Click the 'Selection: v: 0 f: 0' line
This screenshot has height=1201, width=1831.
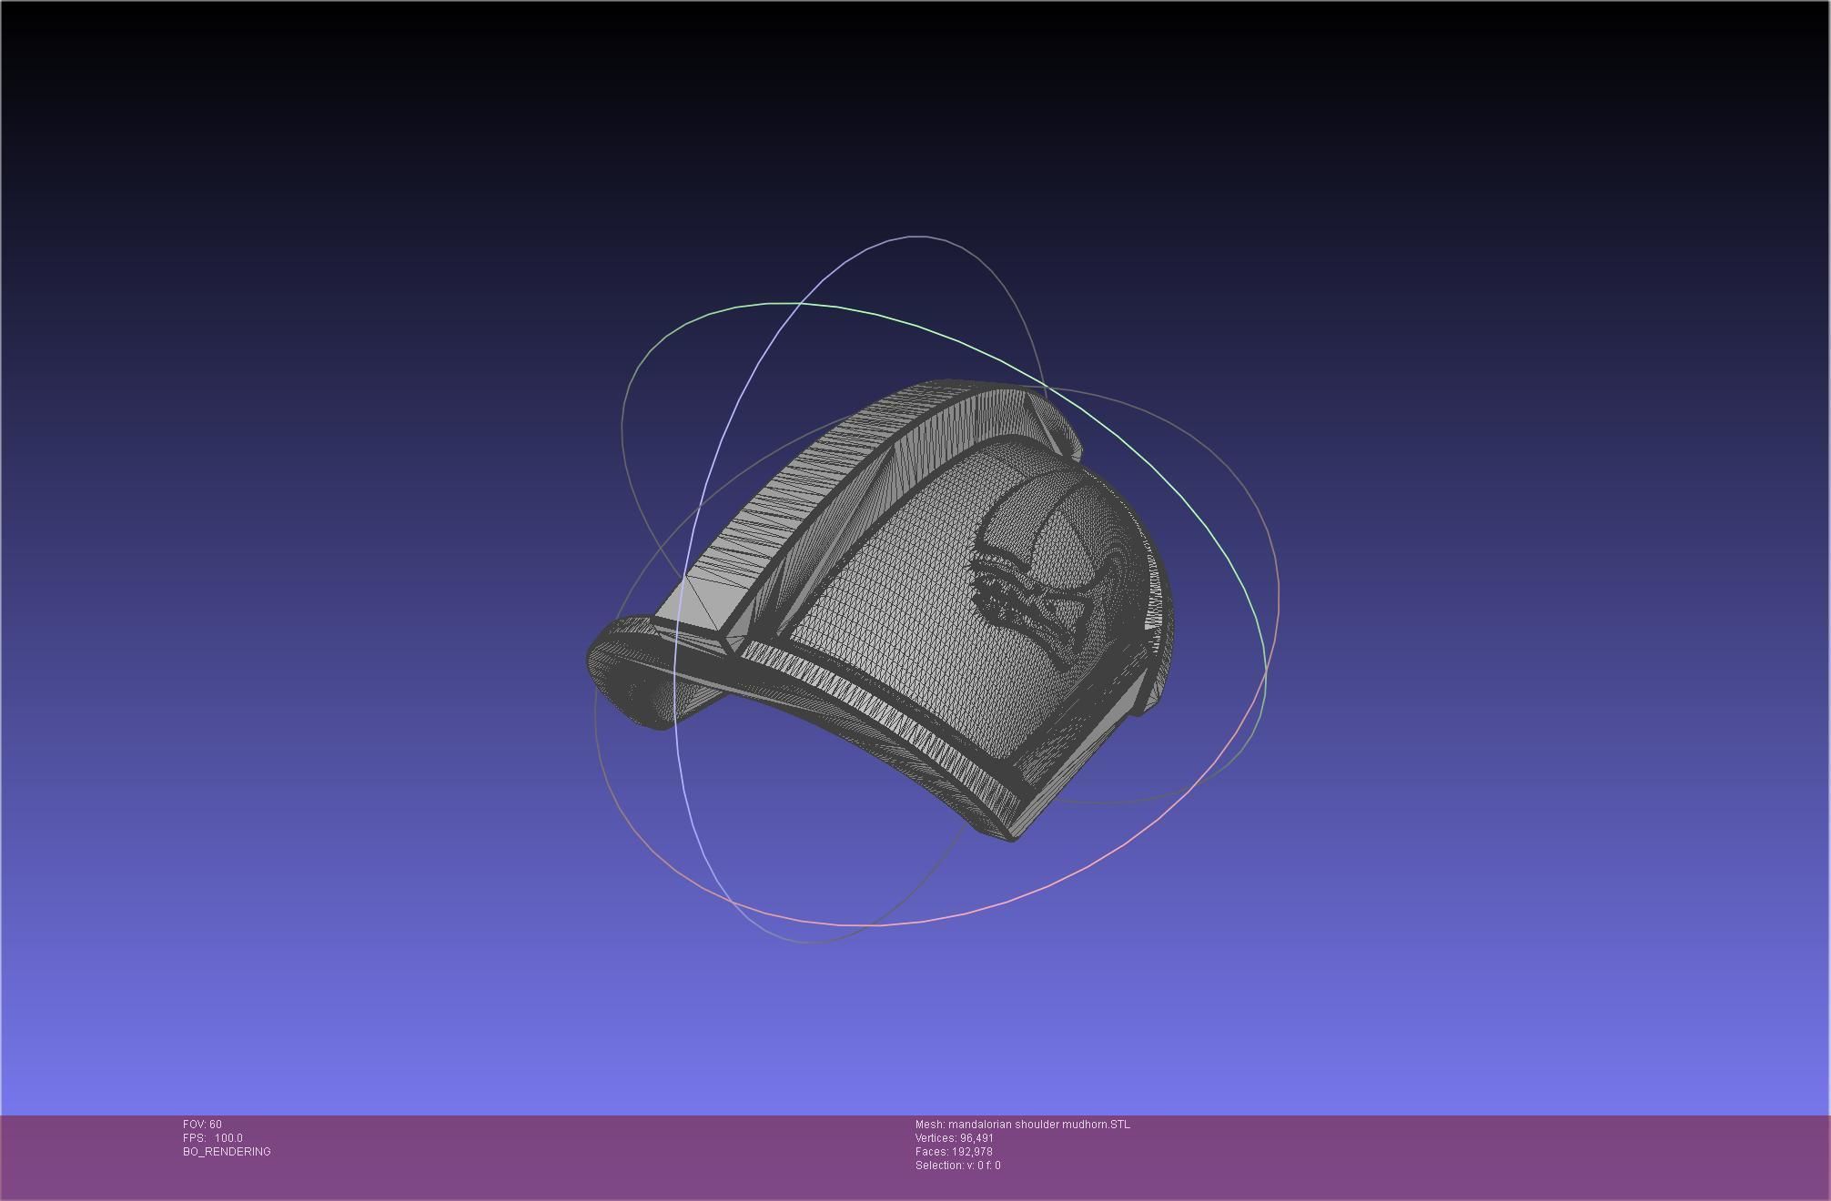point(957,1166)
